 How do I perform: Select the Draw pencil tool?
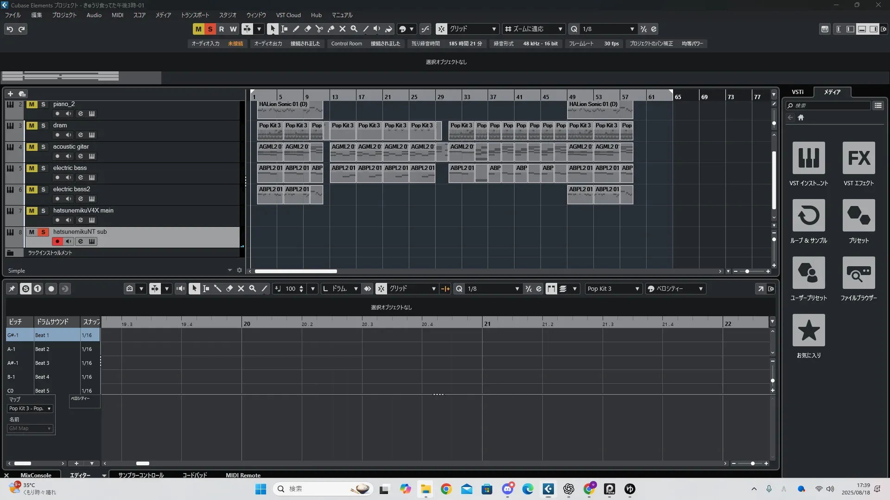pos(296,29)
